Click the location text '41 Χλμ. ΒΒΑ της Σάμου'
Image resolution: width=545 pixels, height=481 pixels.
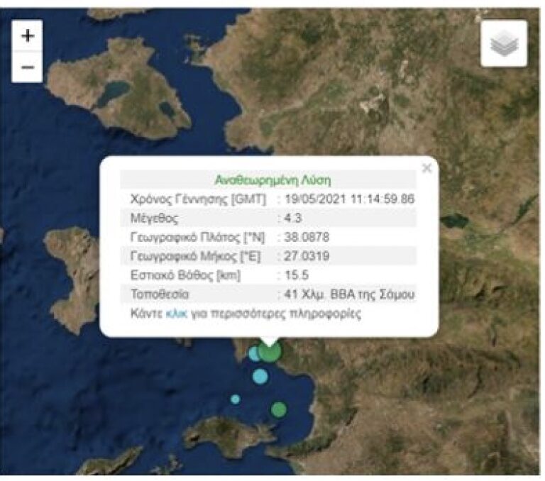350,294
